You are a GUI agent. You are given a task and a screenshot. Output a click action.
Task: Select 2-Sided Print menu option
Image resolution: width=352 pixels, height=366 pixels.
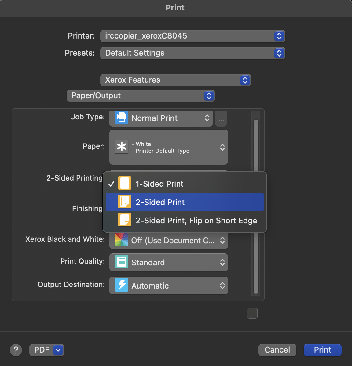pyautogui.click(x=185, y=202)
